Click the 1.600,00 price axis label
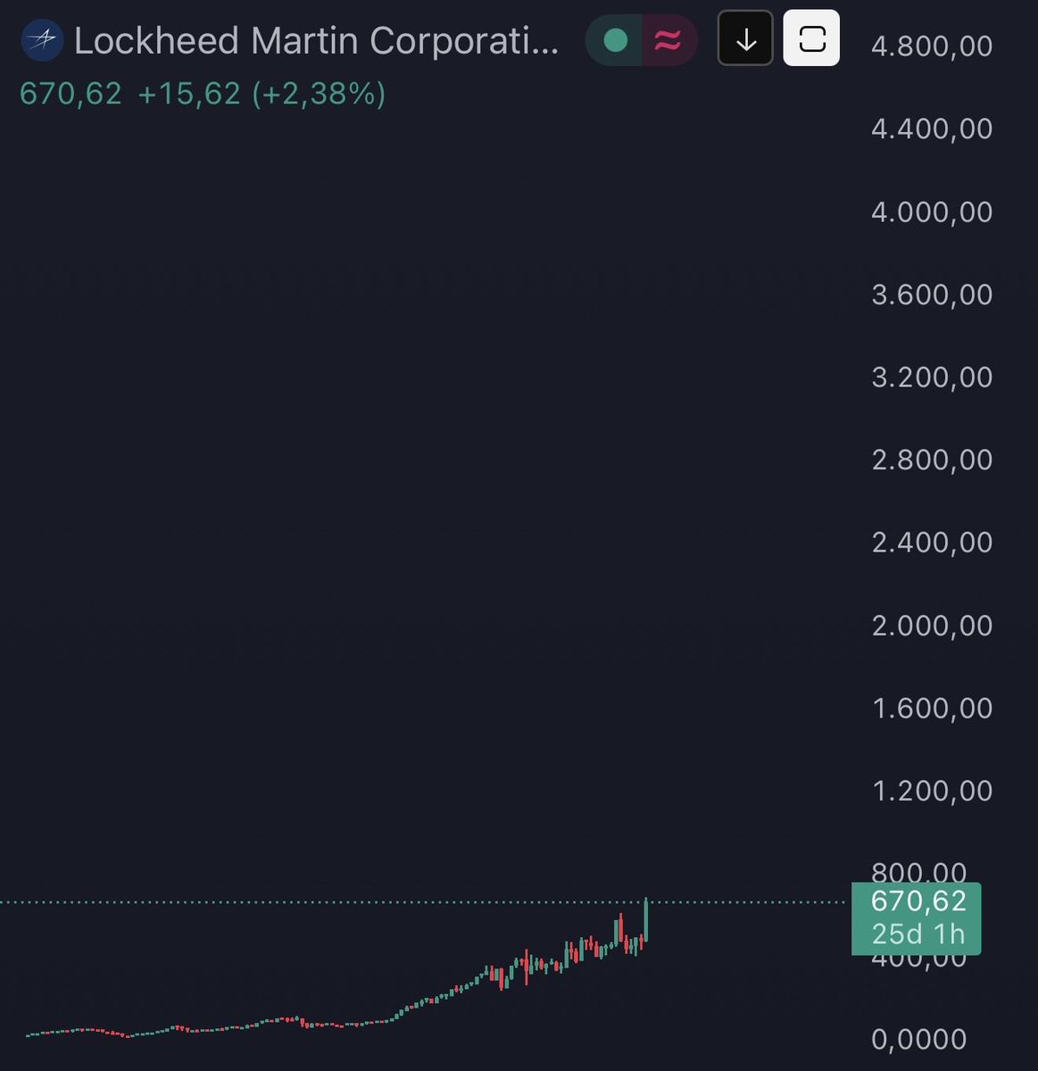This screenshot has width=1038, height=1071. pyautogui.click(x=932, y=709)
